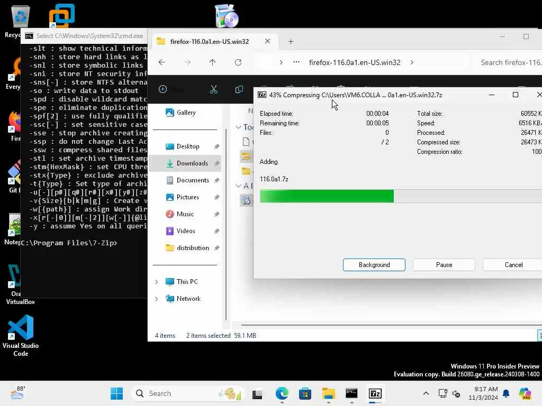Unpin Music pin icon

click(x=216, y=214)
